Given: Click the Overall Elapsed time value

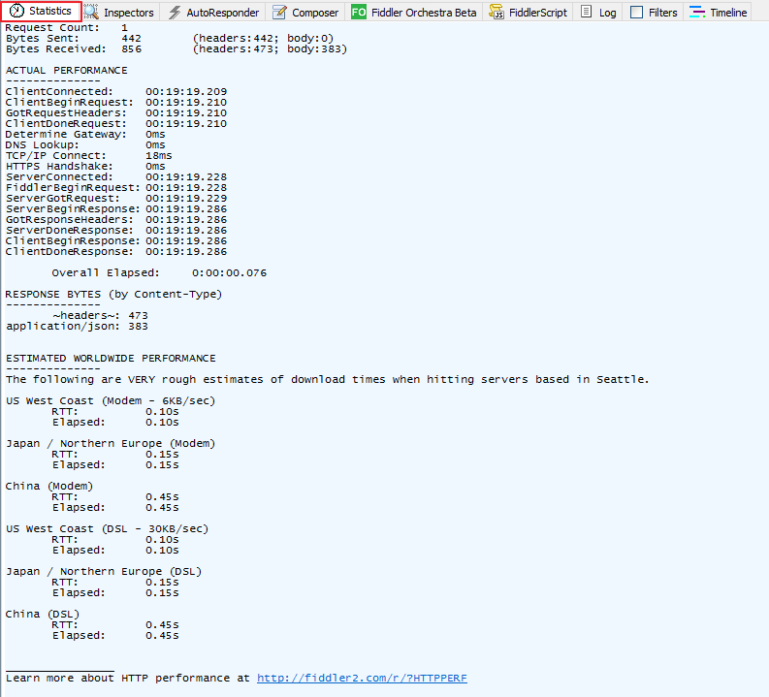Looking at the screenshot, I should click(229, 273).
